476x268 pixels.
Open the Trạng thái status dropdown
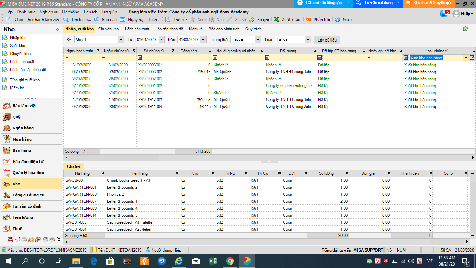[258, 40]
